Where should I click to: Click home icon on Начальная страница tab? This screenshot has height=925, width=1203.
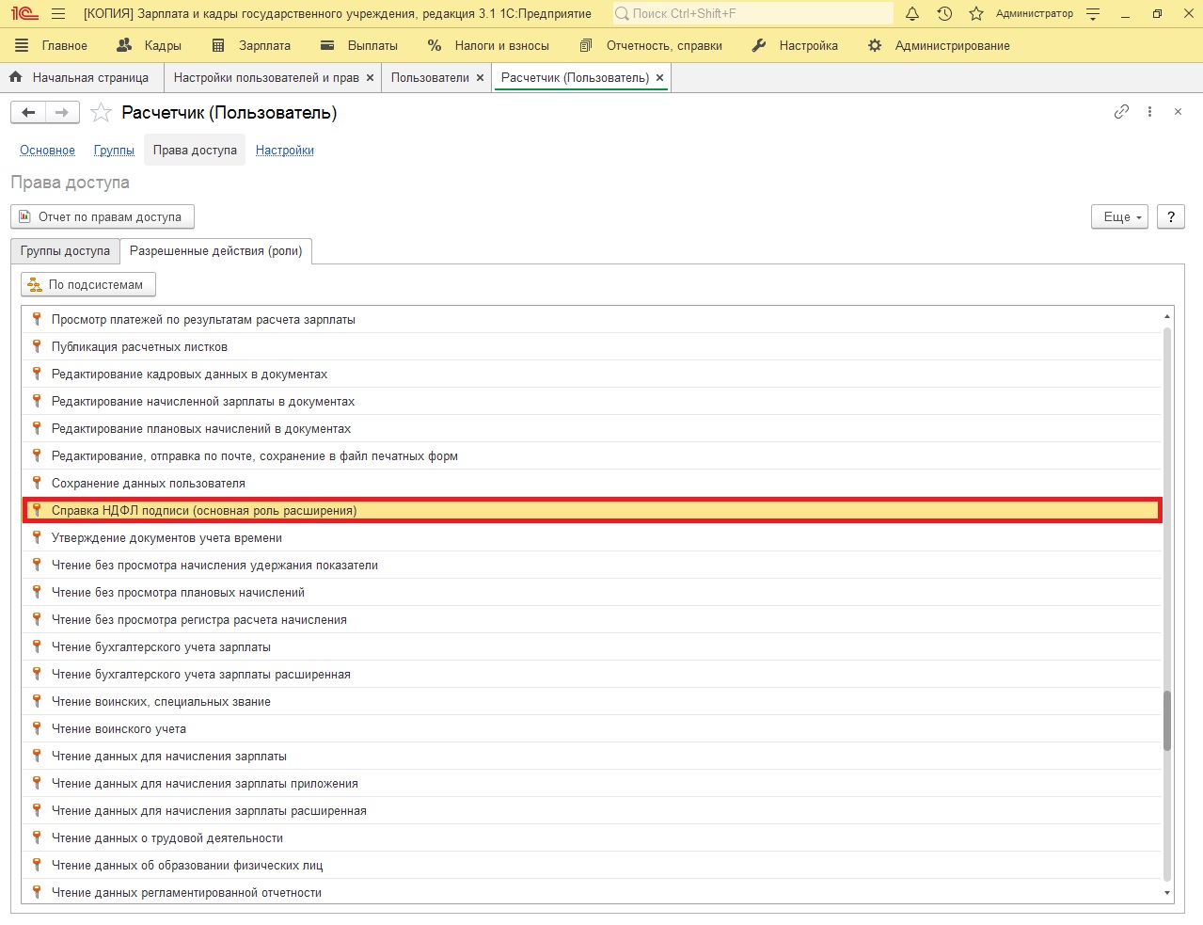15,77
